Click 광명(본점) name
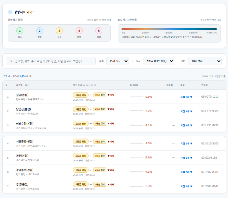This screenshot has height=198, width=228. (x=22, y=184)
